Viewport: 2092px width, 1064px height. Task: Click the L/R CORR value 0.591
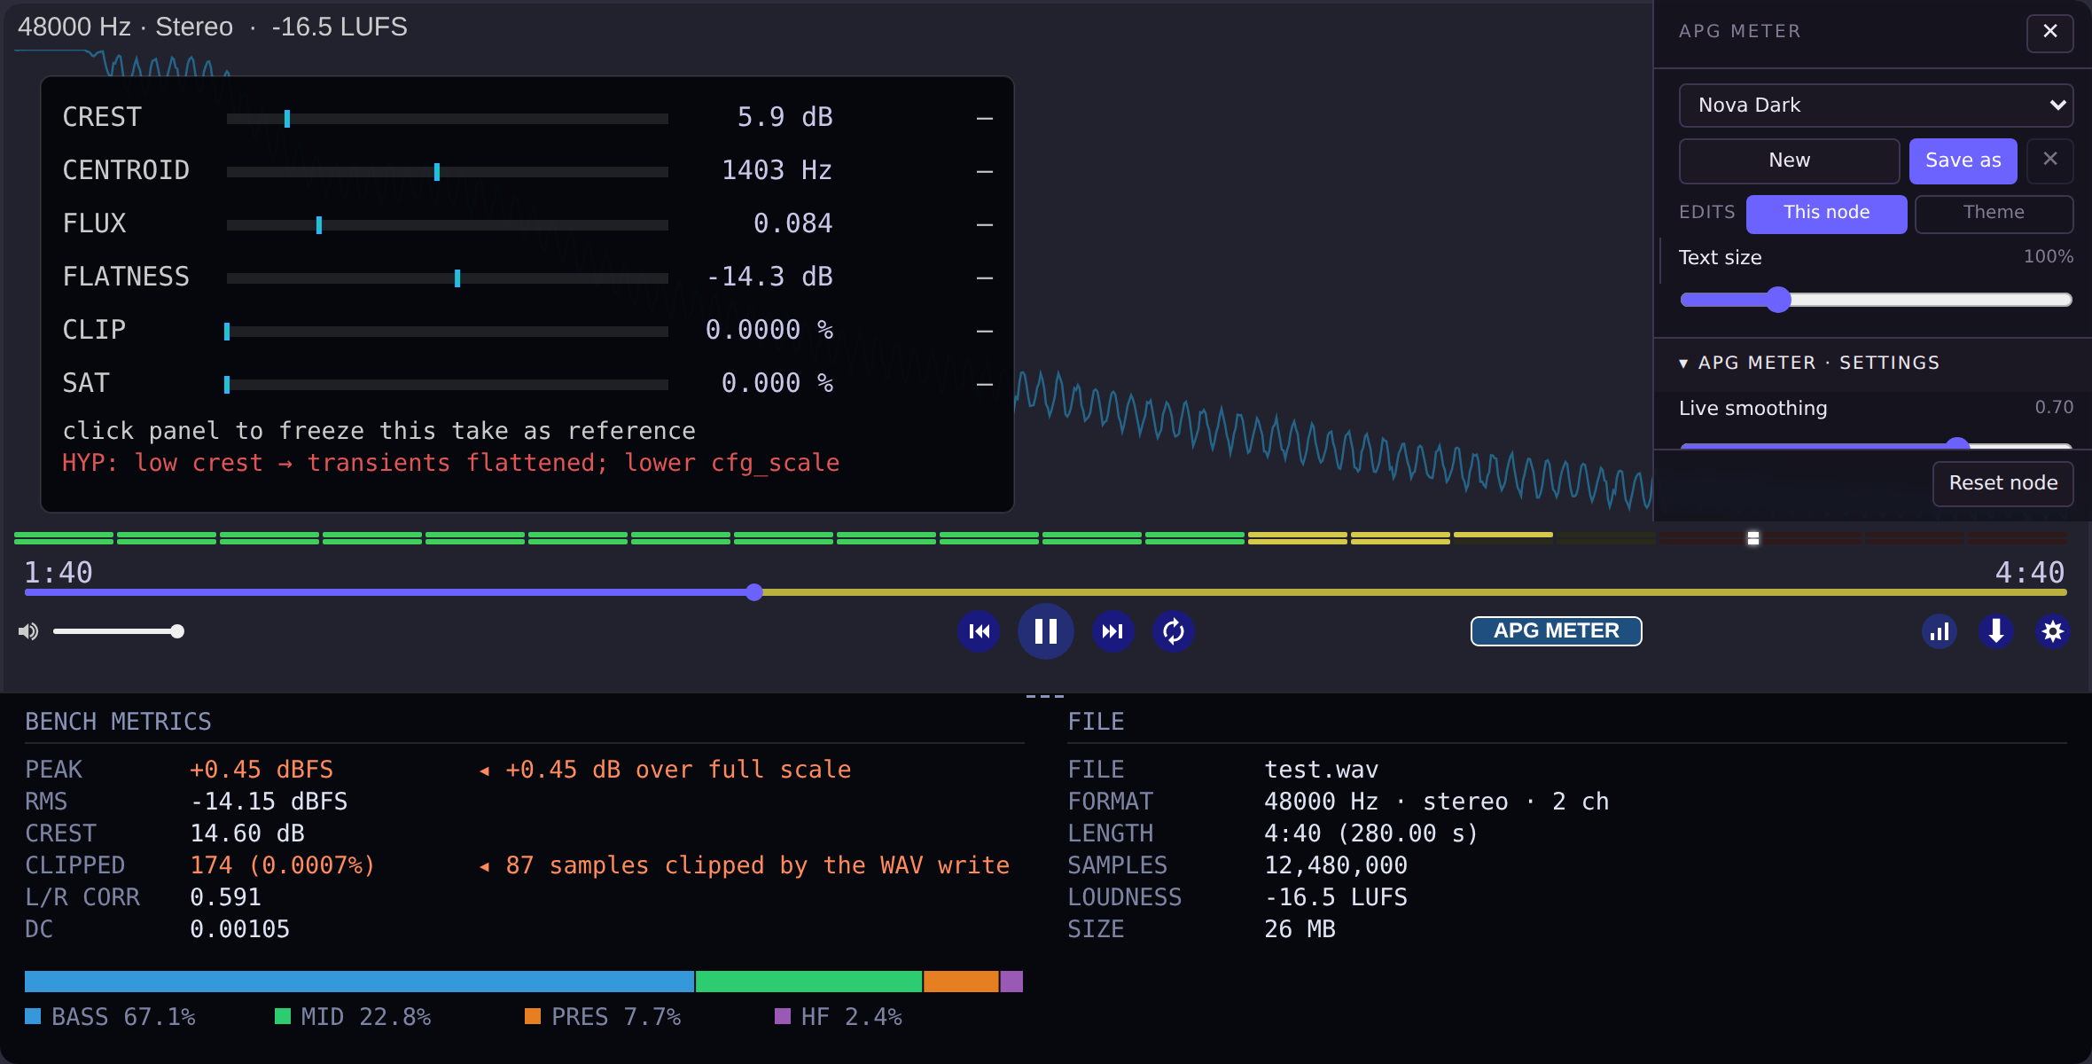225,897
